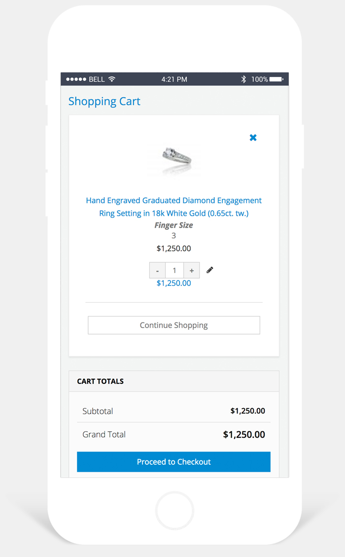Increase quantity with the plus button
This screenshot has width=345, height=557.
click(192, 270)
